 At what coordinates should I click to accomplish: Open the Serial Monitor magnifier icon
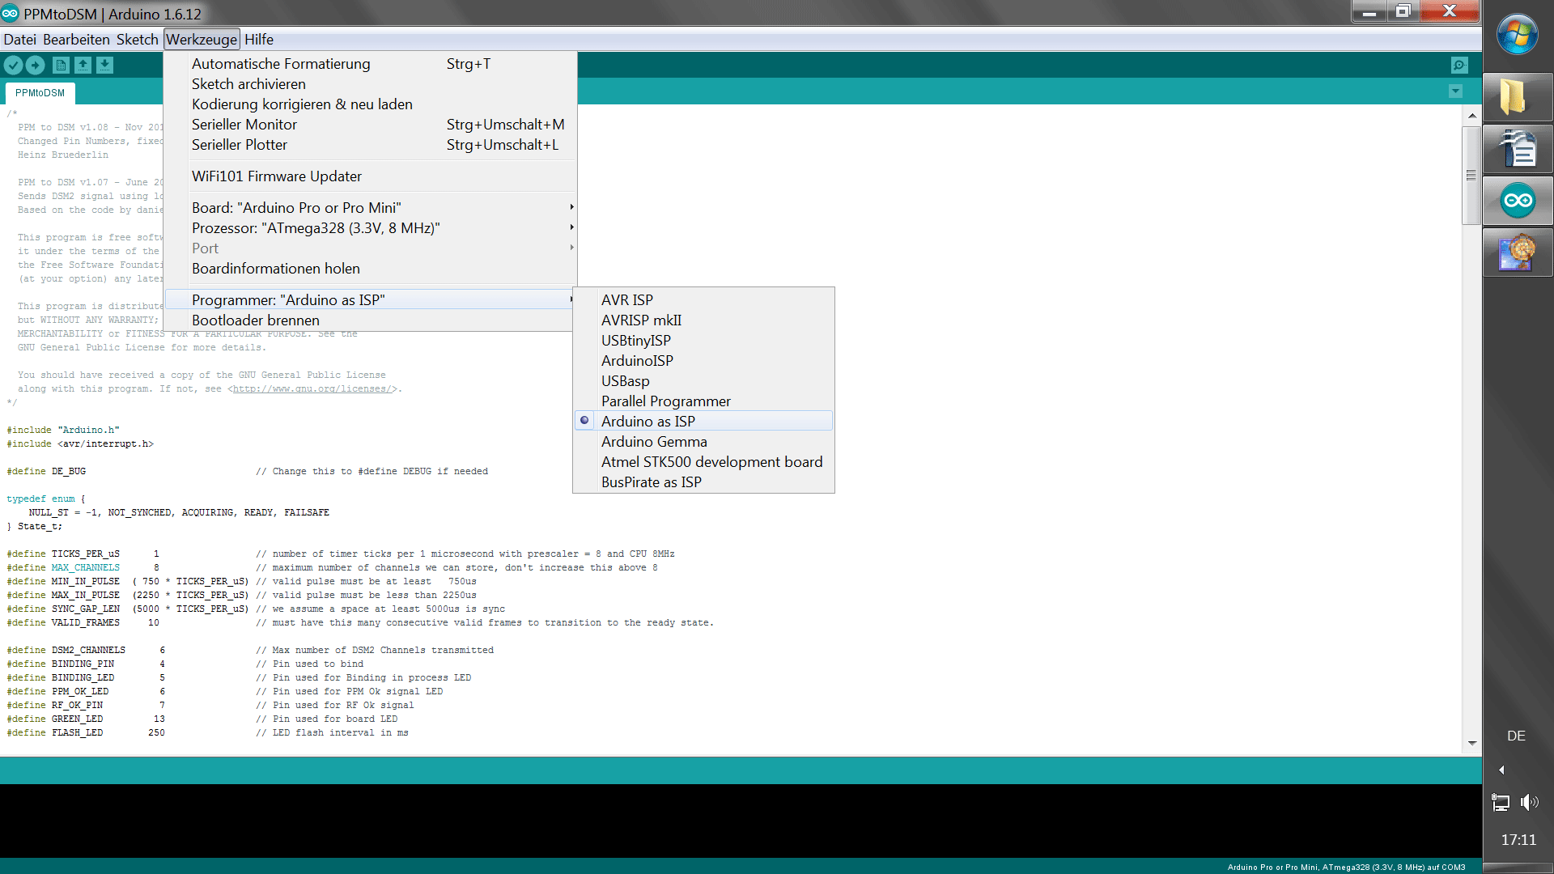(x=1459, y=66)
